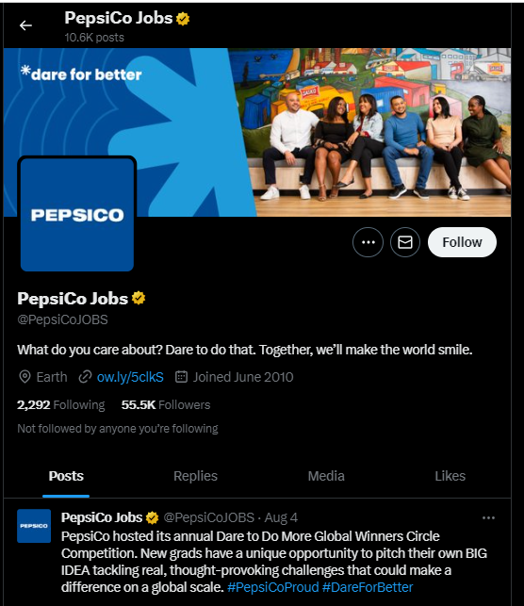This screenshot has height=606, width=524.
Task: View the 55.5K Followers list
Action: tap(166, 405)
